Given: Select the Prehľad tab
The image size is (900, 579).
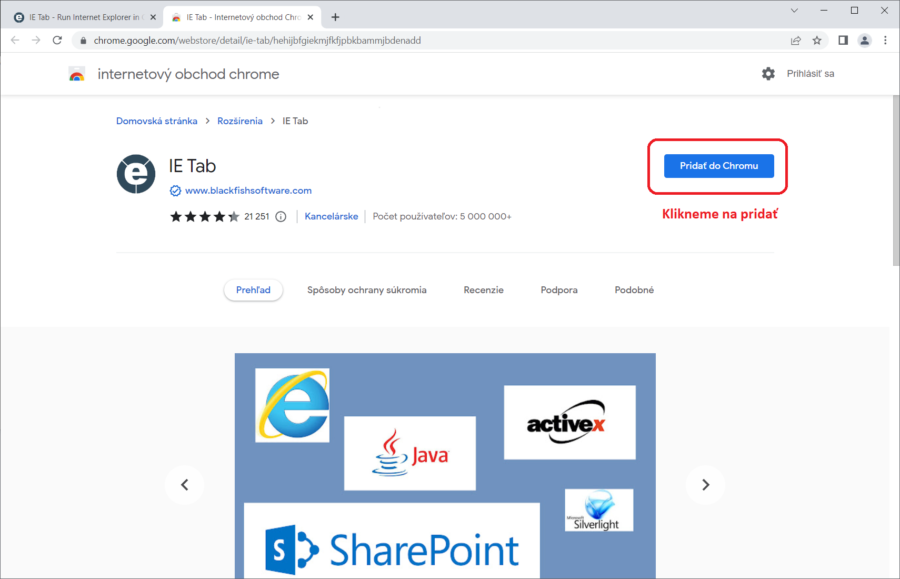Looking at the screenshot, I should [253, 290].
